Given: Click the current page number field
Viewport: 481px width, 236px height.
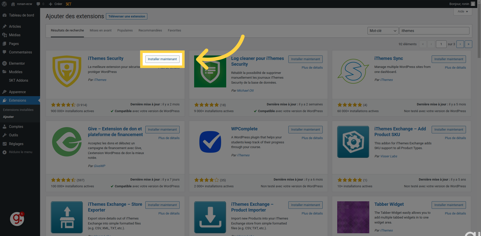Looking at the screenshot, I should click(x=441, y=44).
